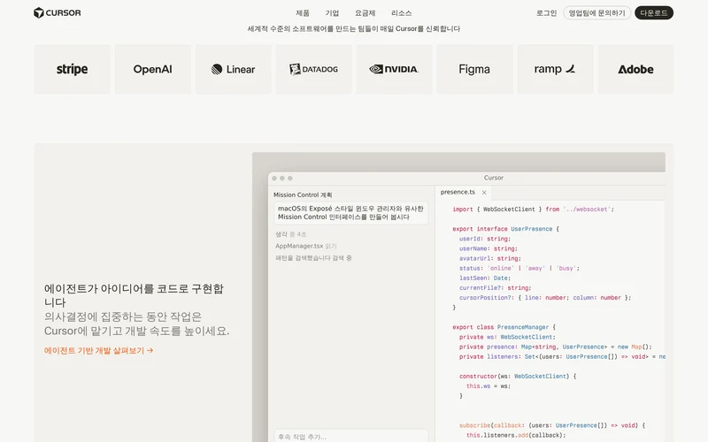Select the Linear logo card
This screenshot has height=442, width=708.
tap(233, 69)
